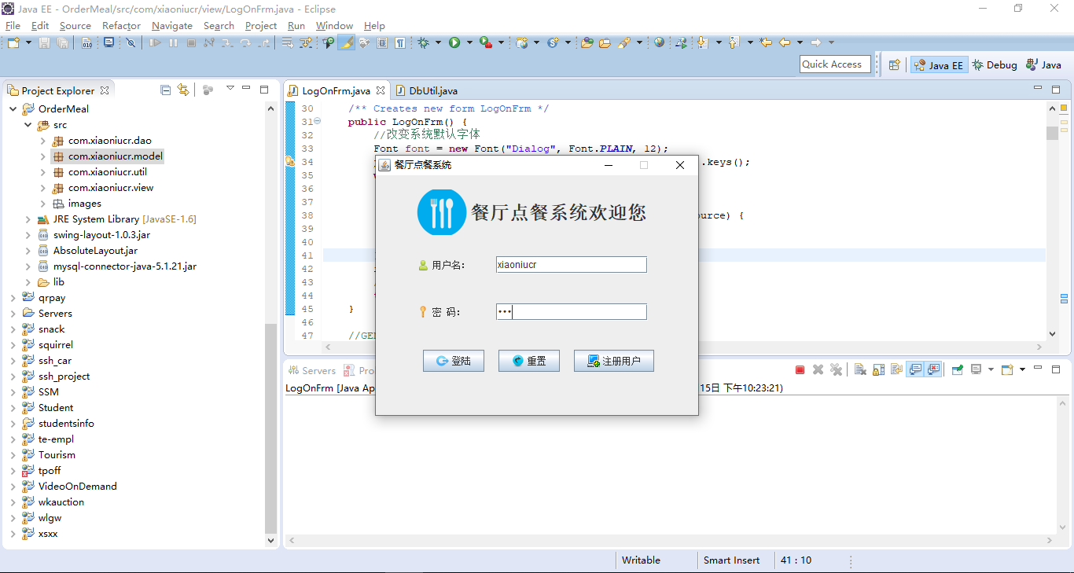Collapse the src folder node
Viewport: 1074px width, 573px height.
[28, 125]
